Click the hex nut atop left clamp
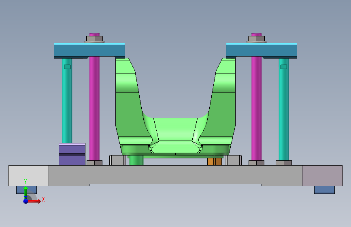Image resolution: width=351 pixels, height=227 pixels. 94,39
